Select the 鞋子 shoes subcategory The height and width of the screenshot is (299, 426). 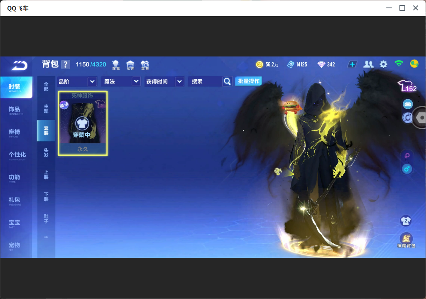[46, 219]
